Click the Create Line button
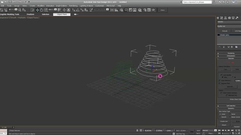This screenshot has height=135, width=241. point(224,121)
